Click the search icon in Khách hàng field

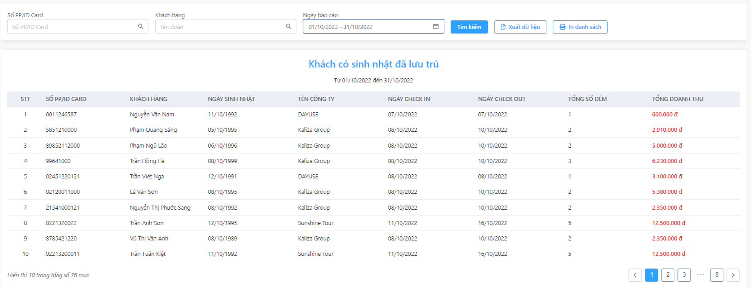pos(289,27)
